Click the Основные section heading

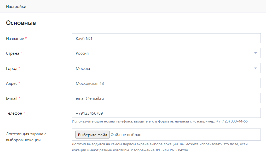(x=21, y=23)
